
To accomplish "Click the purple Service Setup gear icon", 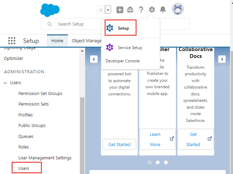I will pos(110,47).
